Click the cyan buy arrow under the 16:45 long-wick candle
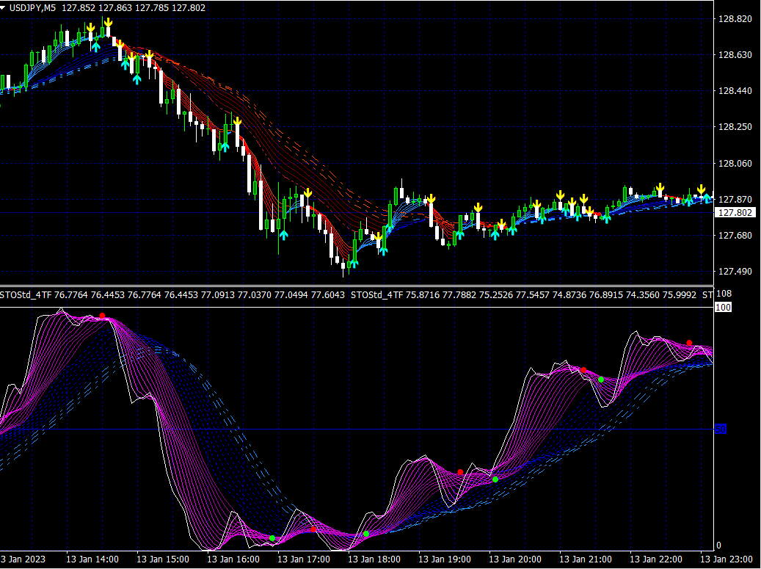The width and height of the screenshot is (761, 569). [x=284, y=235]
